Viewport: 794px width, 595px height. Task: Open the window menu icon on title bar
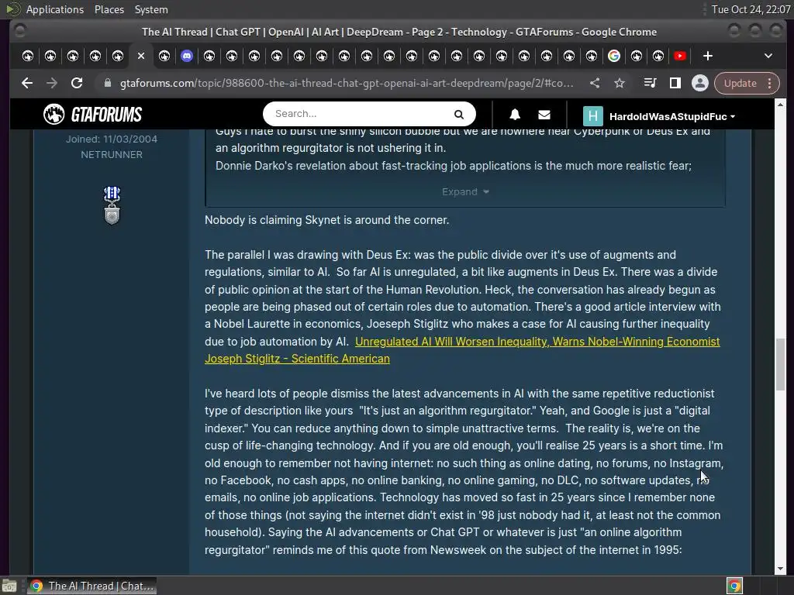(20, 31)
